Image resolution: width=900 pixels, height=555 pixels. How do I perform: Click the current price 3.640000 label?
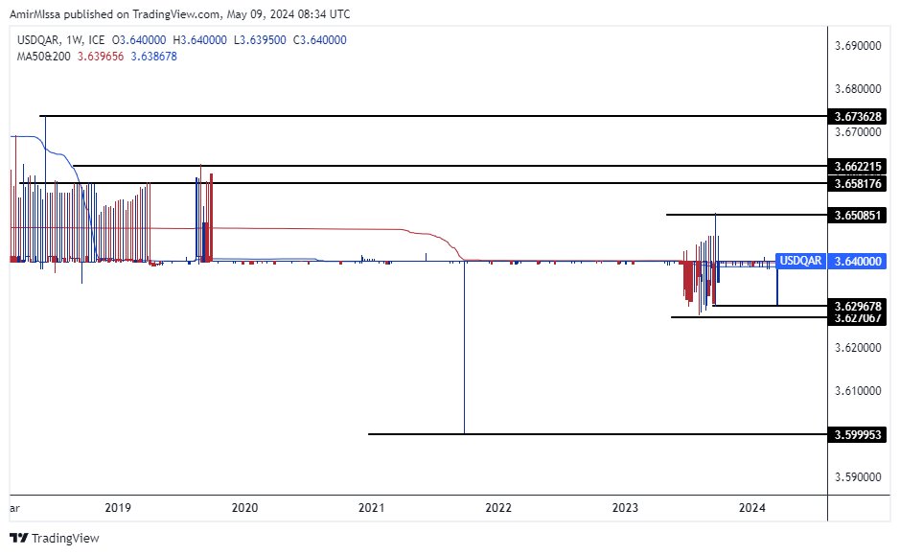pos(858,261)
